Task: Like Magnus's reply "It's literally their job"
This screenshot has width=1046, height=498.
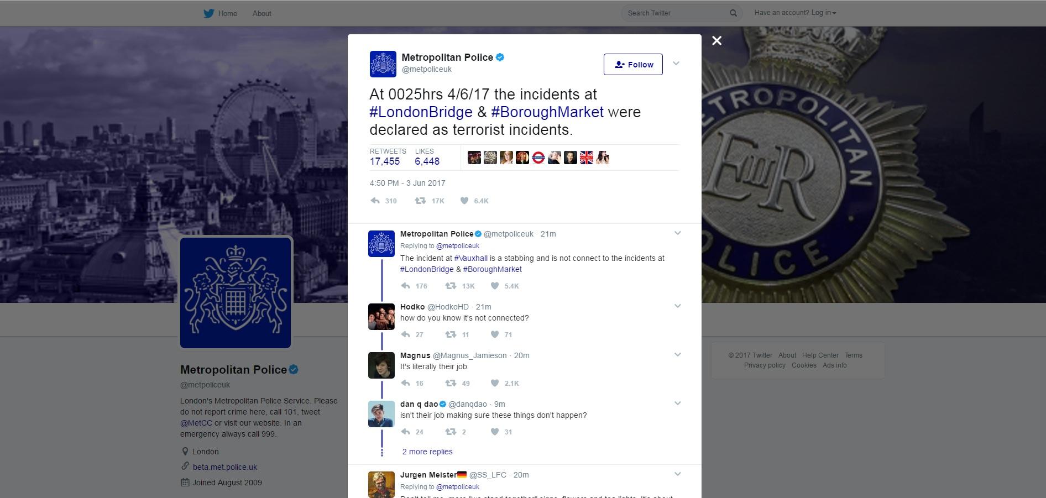Action: 495,383
